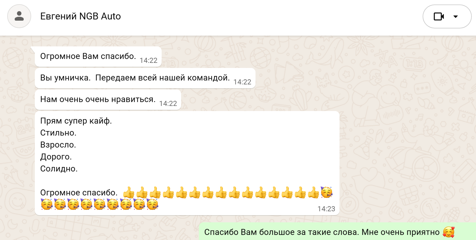
Task: Open contact info for Евгений NGB Auto
Action: point(80,16)
